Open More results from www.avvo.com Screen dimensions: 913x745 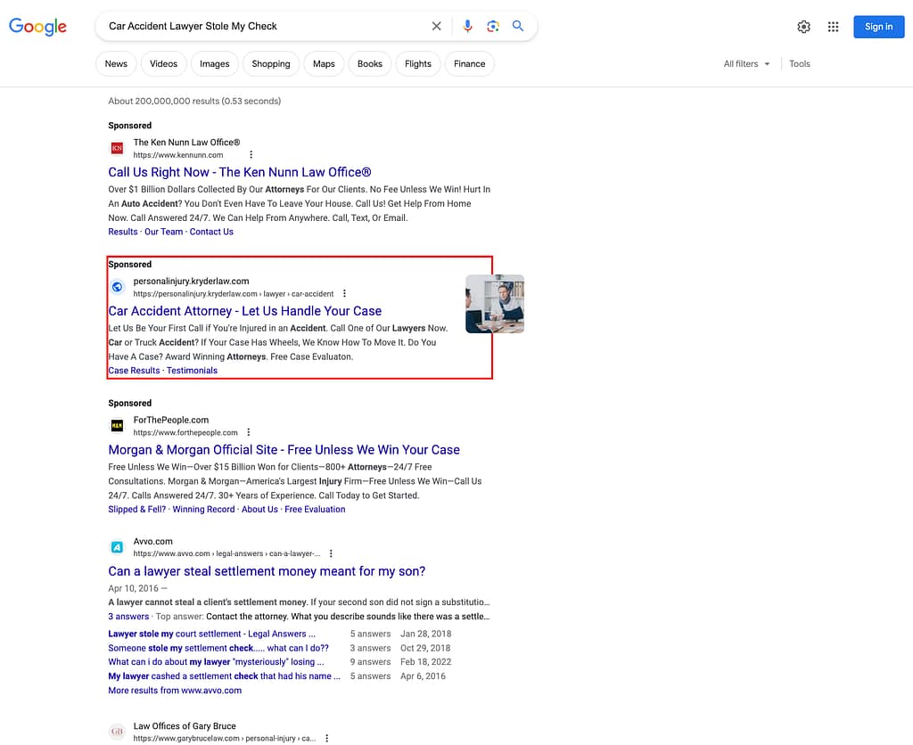[175, 691]
